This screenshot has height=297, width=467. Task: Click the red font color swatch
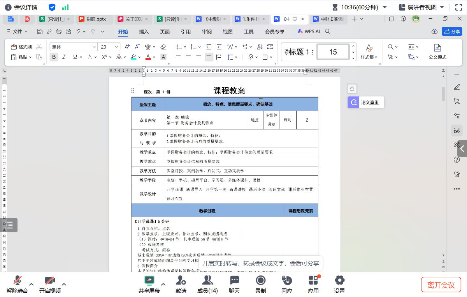(148, 57)
